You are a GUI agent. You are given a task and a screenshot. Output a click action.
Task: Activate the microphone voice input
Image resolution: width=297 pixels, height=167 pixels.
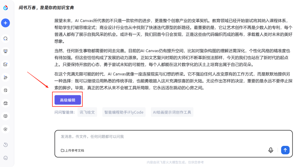(271, 150)
